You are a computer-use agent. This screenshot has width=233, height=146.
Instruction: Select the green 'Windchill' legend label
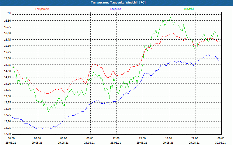tap(189, 9)
